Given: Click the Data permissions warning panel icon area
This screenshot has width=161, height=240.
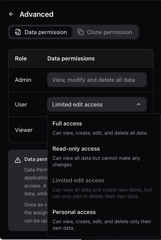Looking at the screenshot, I should click(18, 160).
